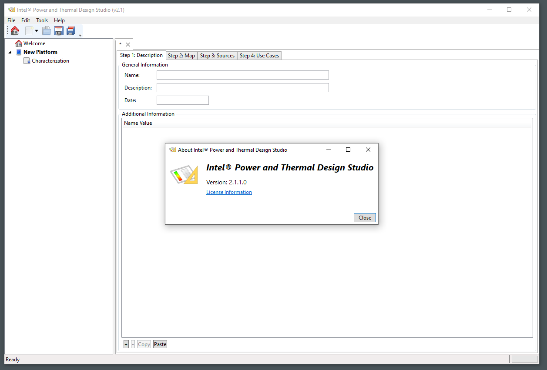Screen dimensions: 547x370
Task: Click the Date input field
Action: coord(183,100)
